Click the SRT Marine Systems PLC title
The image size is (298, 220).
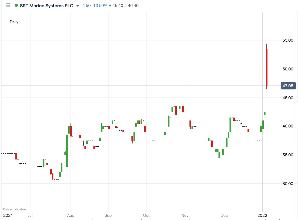click(46, 5)
